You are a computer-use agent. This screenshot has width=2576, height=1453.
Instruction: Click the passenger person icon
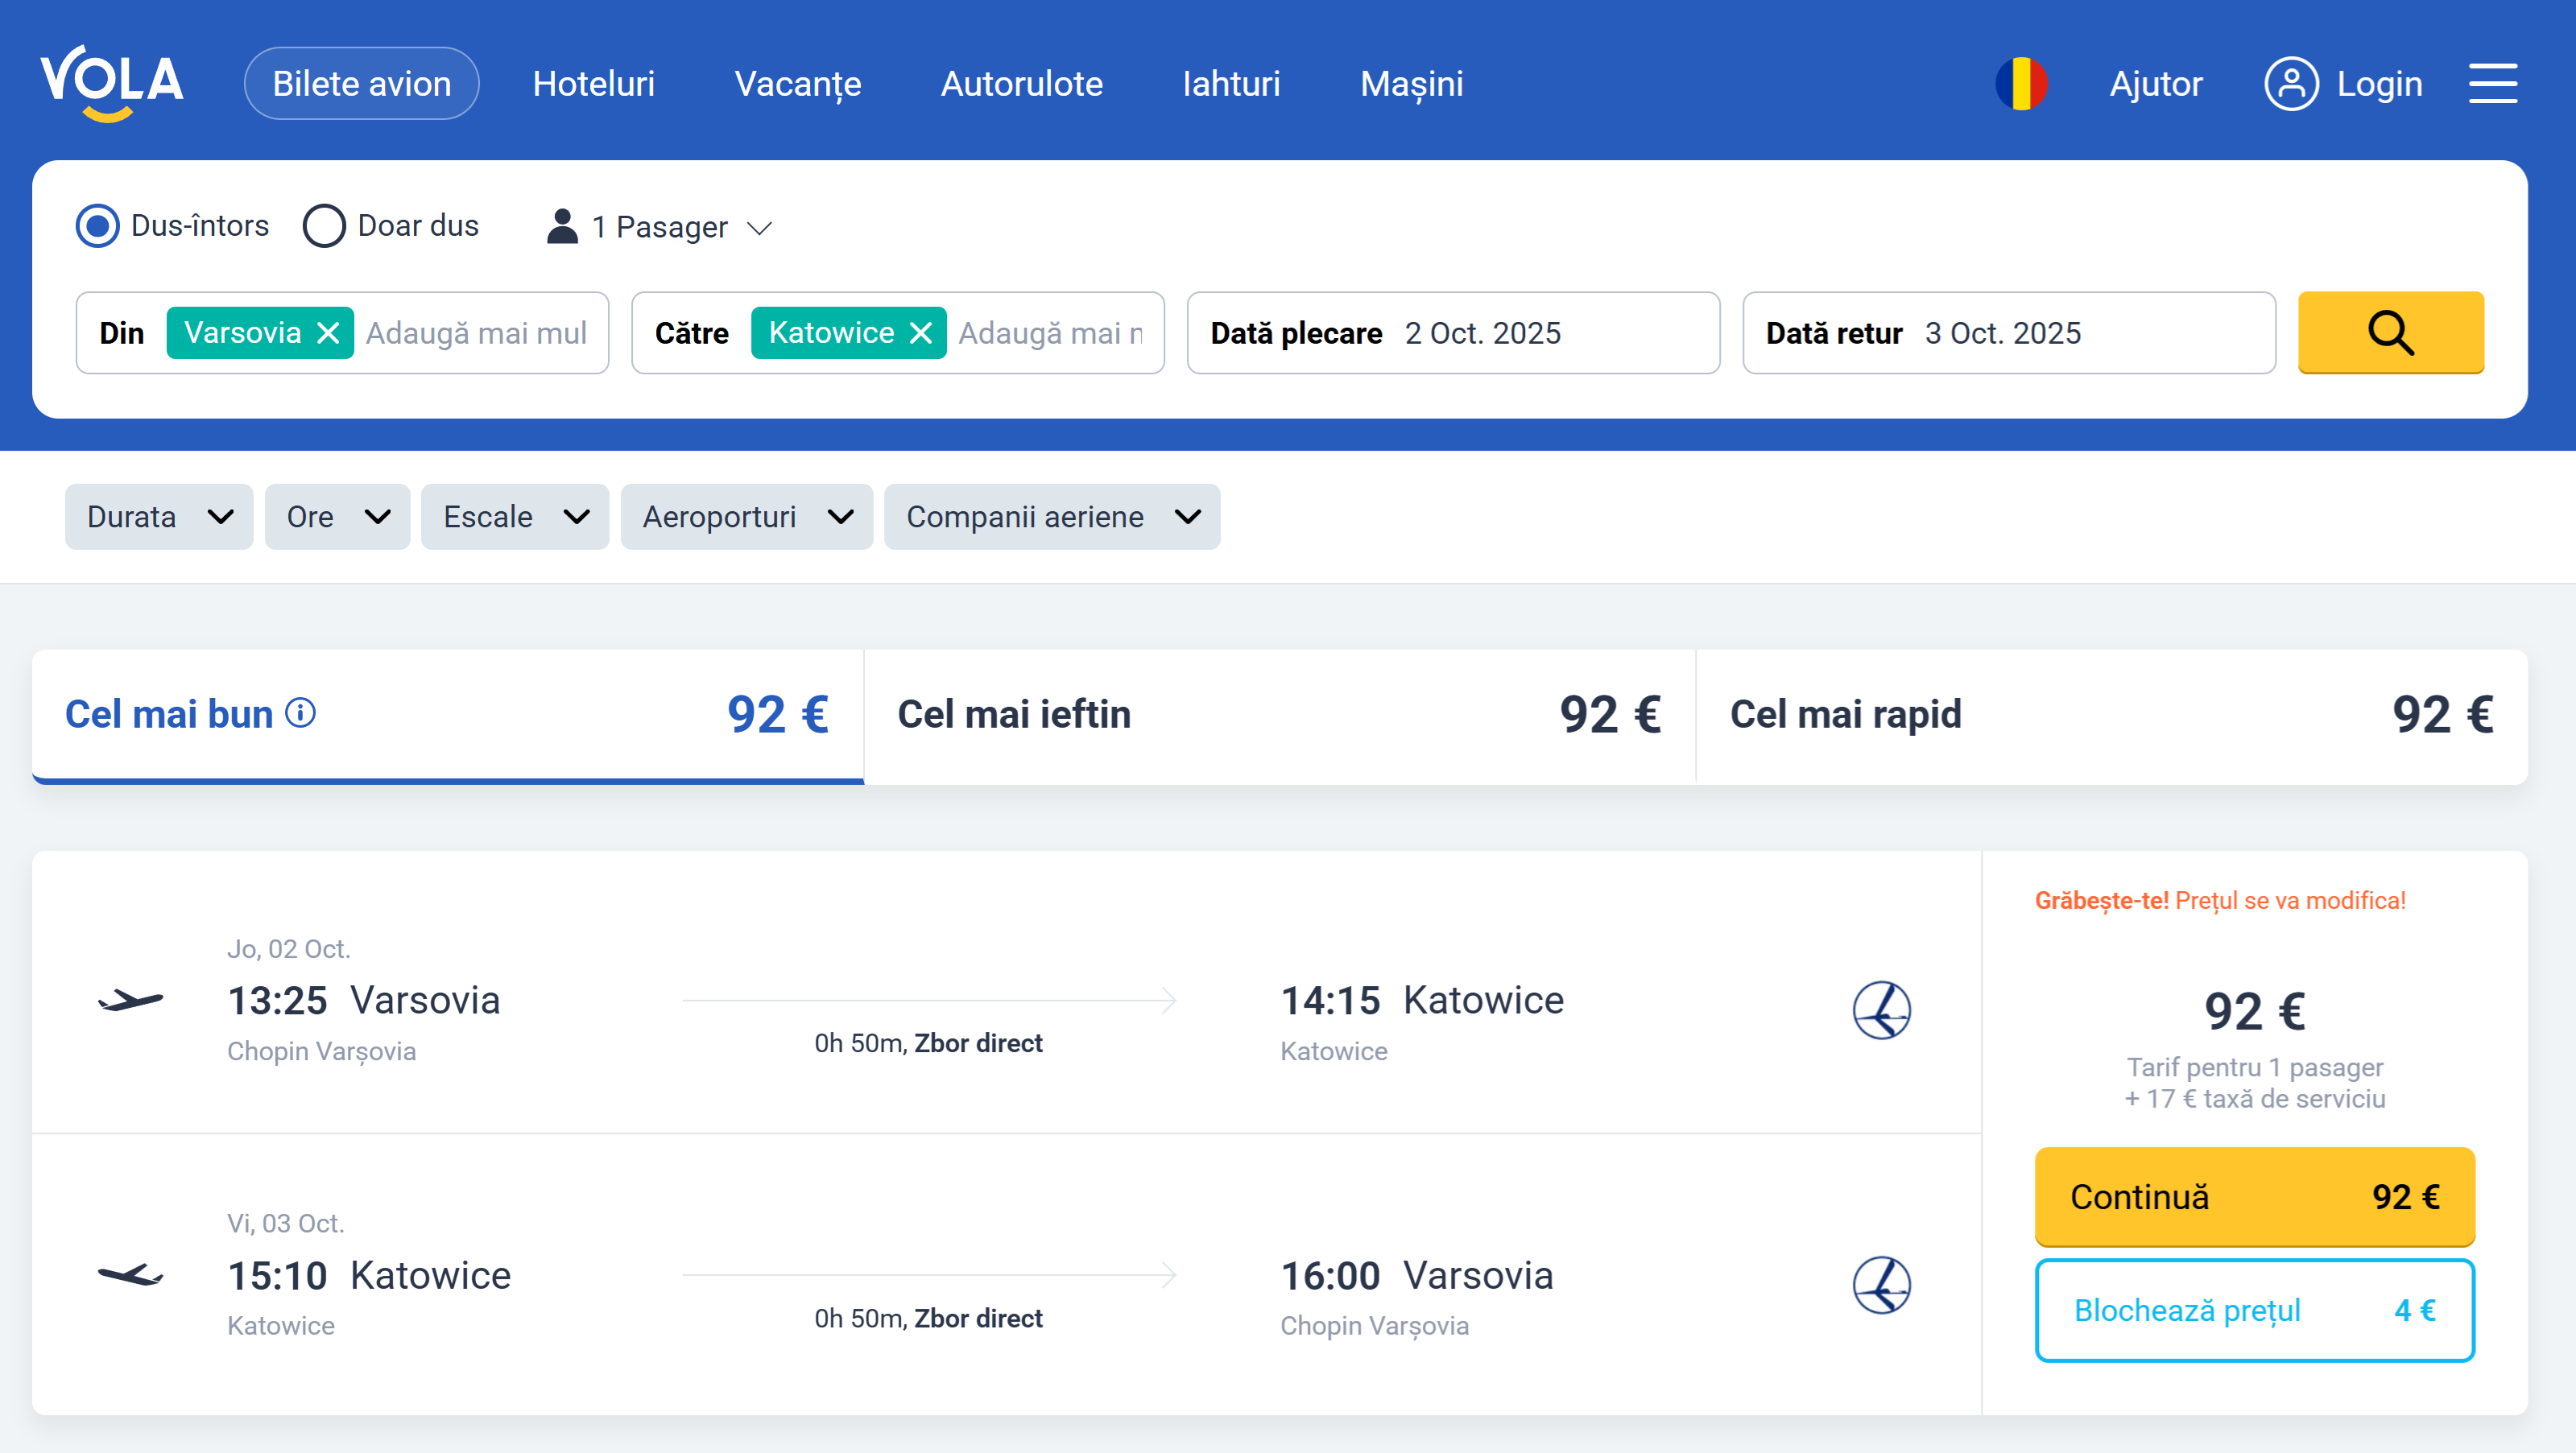tap(562, 226)
